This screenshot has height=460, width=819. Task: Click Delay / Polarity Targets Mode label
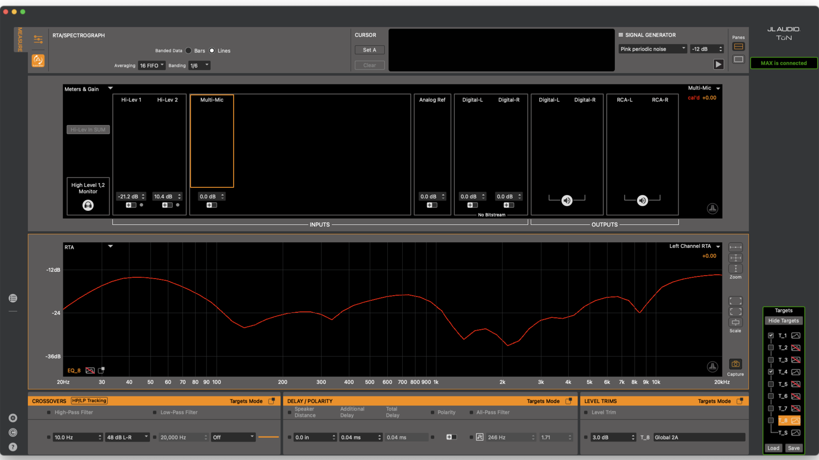pyautogui.click(x=543, y=401)
